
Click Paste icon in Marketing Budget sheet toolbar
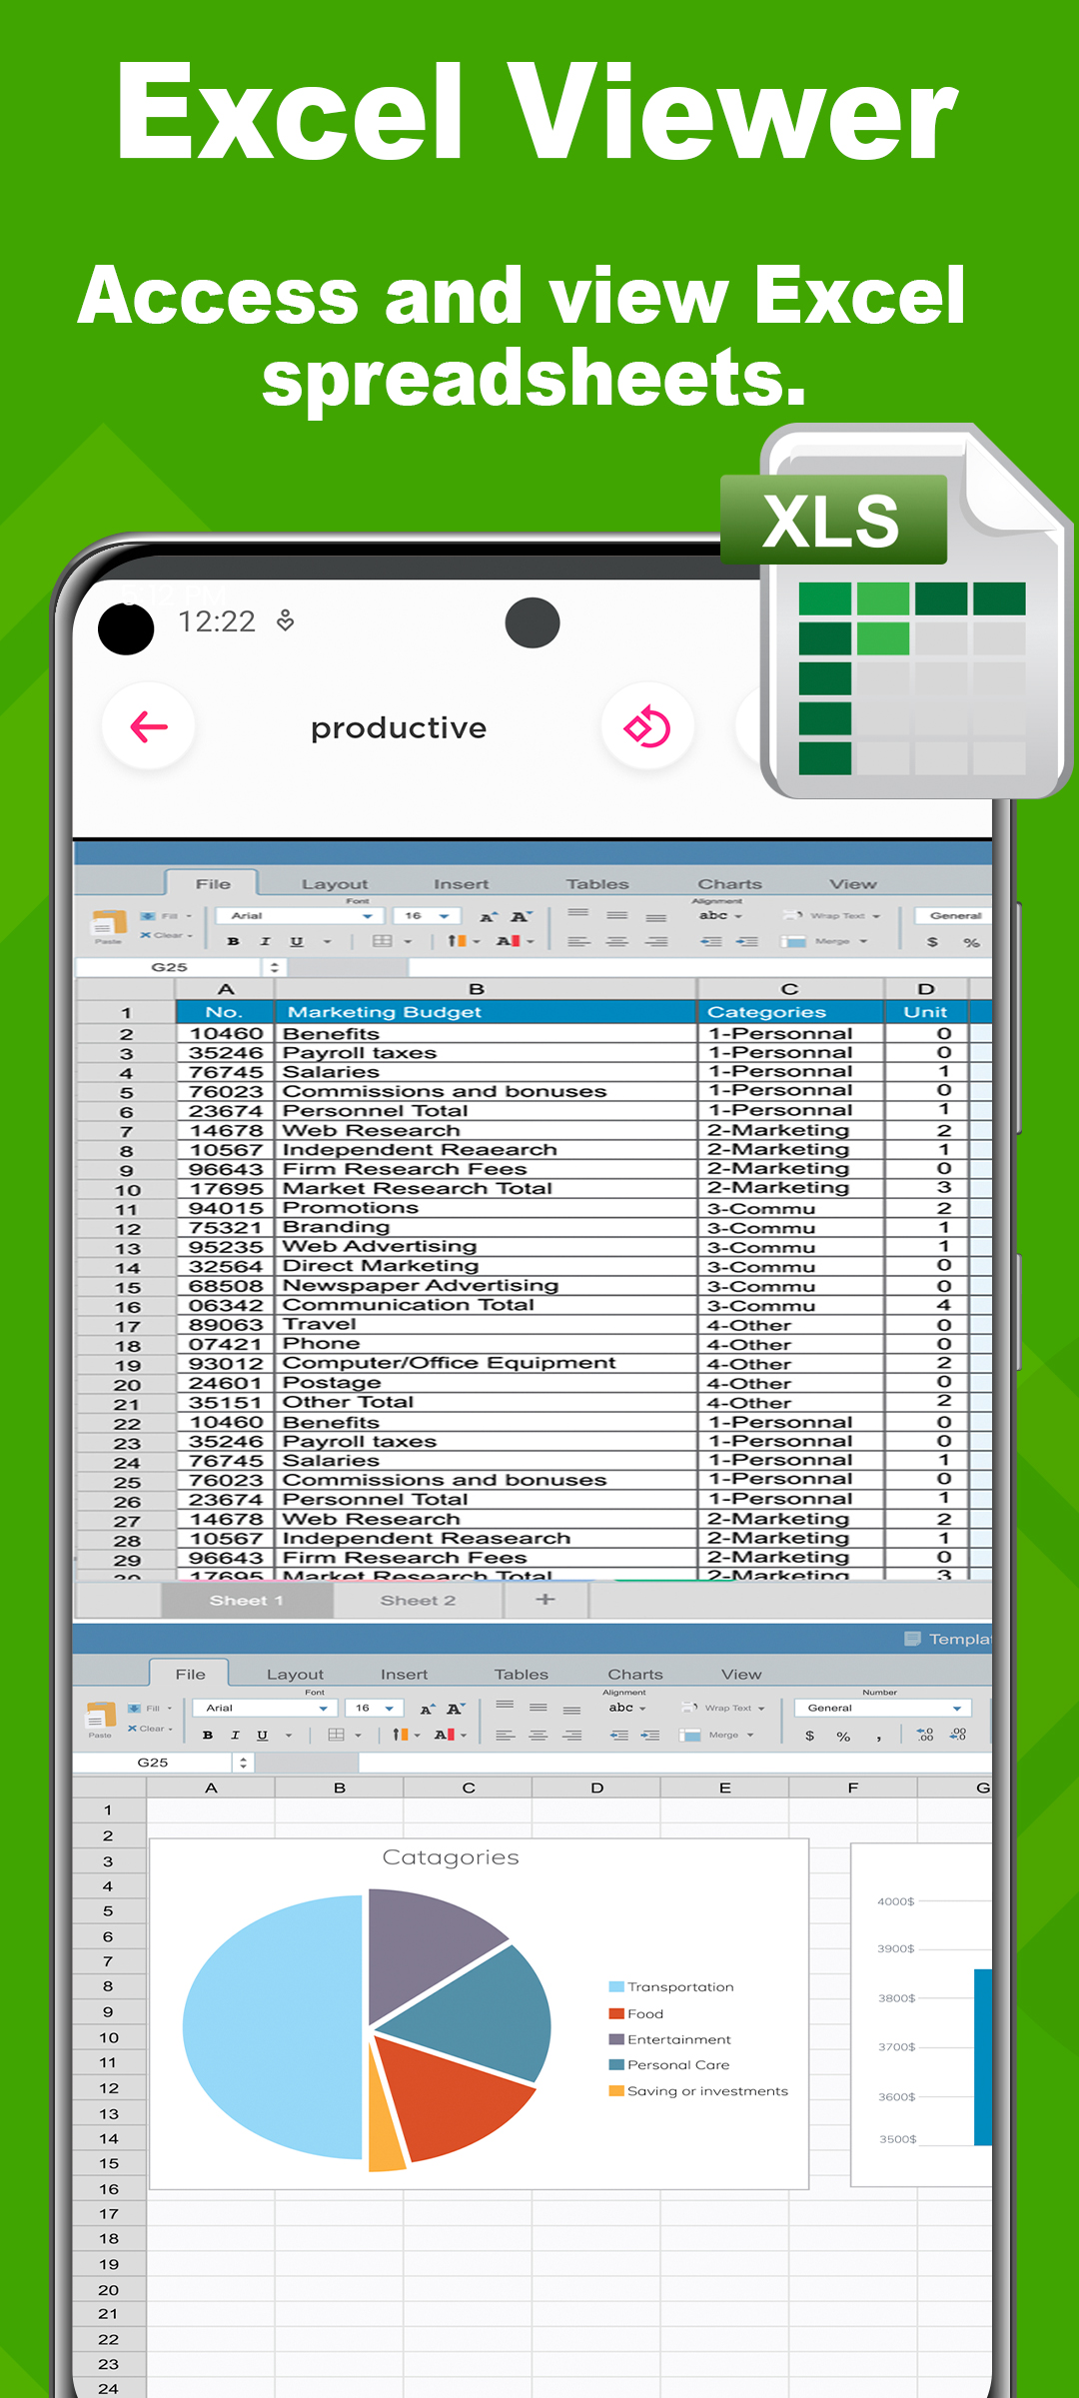[x=108, y=926]
